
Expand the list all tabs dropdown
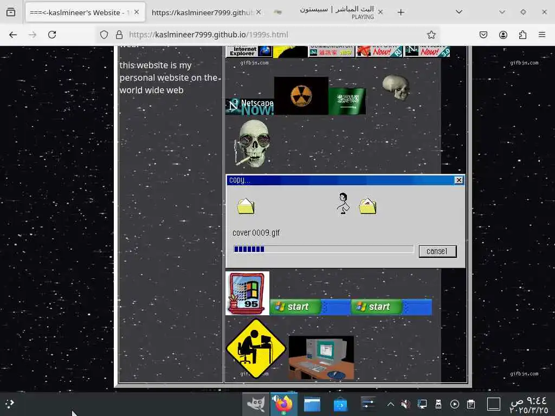pos(459,12)
